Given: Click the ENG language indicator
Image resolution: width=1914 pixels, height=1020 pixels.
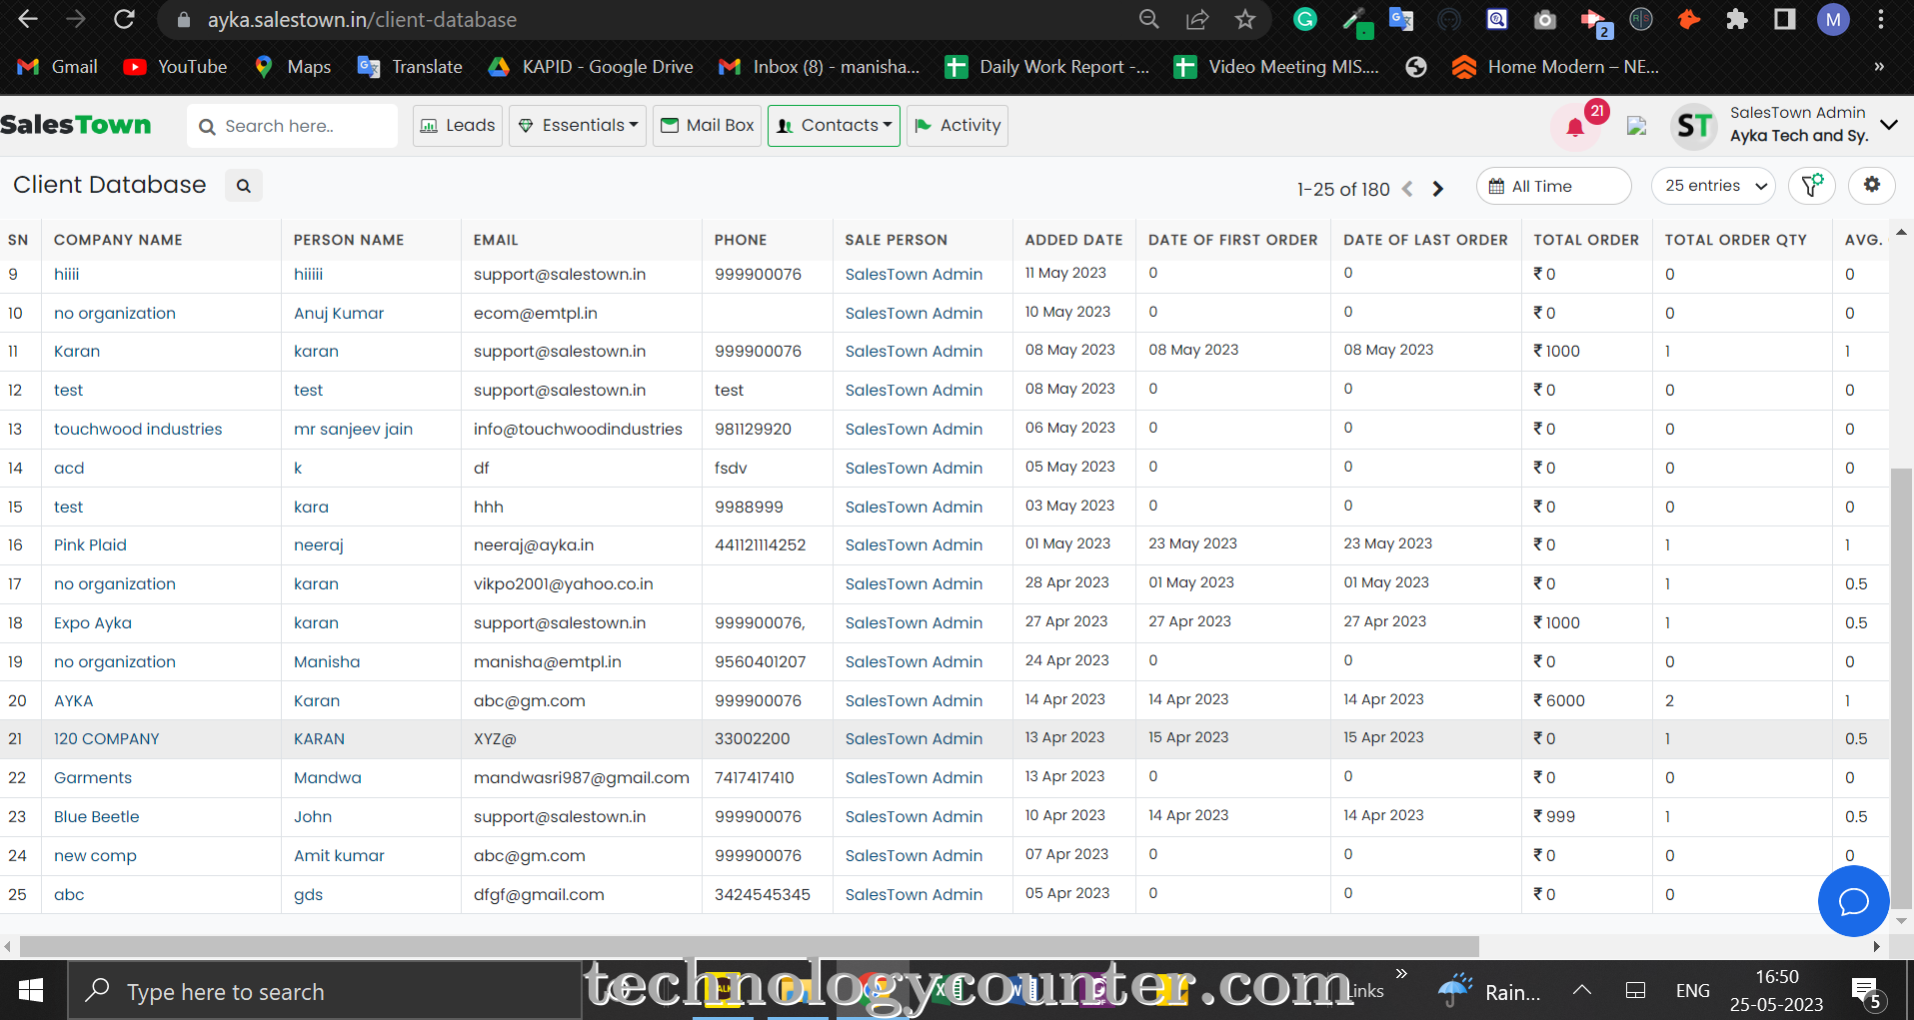Looking at the screenshot, I should [x=1692, y=991].
